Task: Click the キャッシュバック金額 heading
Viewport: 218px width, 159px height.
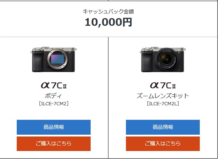Action: (108, 12)
